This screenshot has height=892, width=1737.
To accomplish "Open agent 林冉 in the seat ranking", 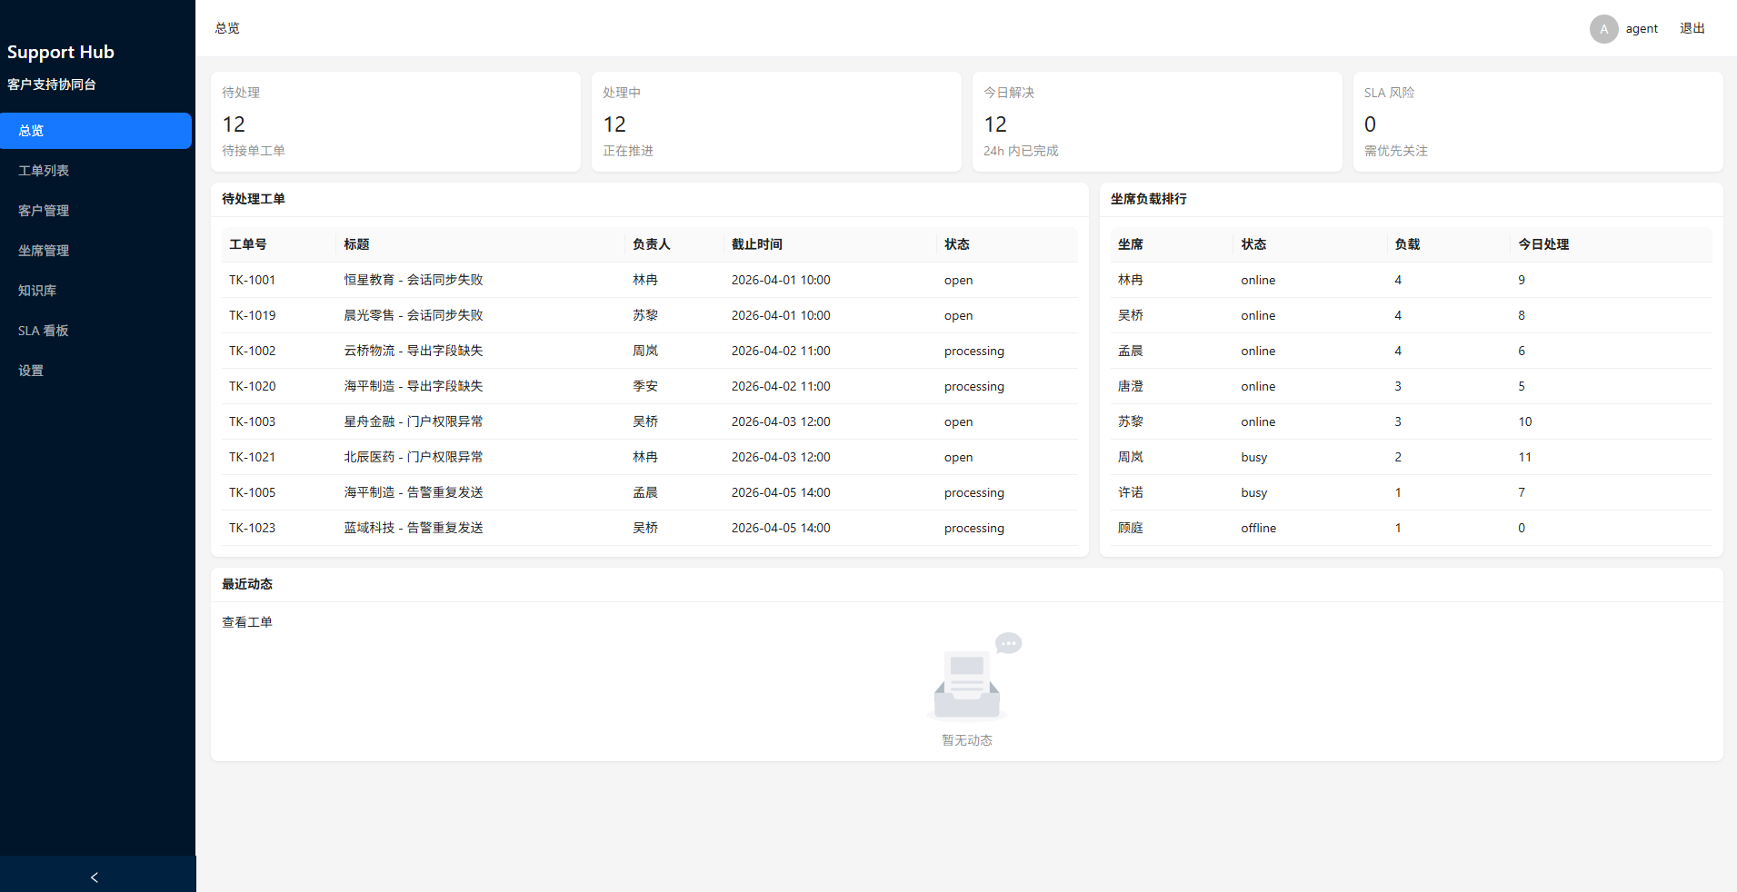I will tap(1130, 280).
